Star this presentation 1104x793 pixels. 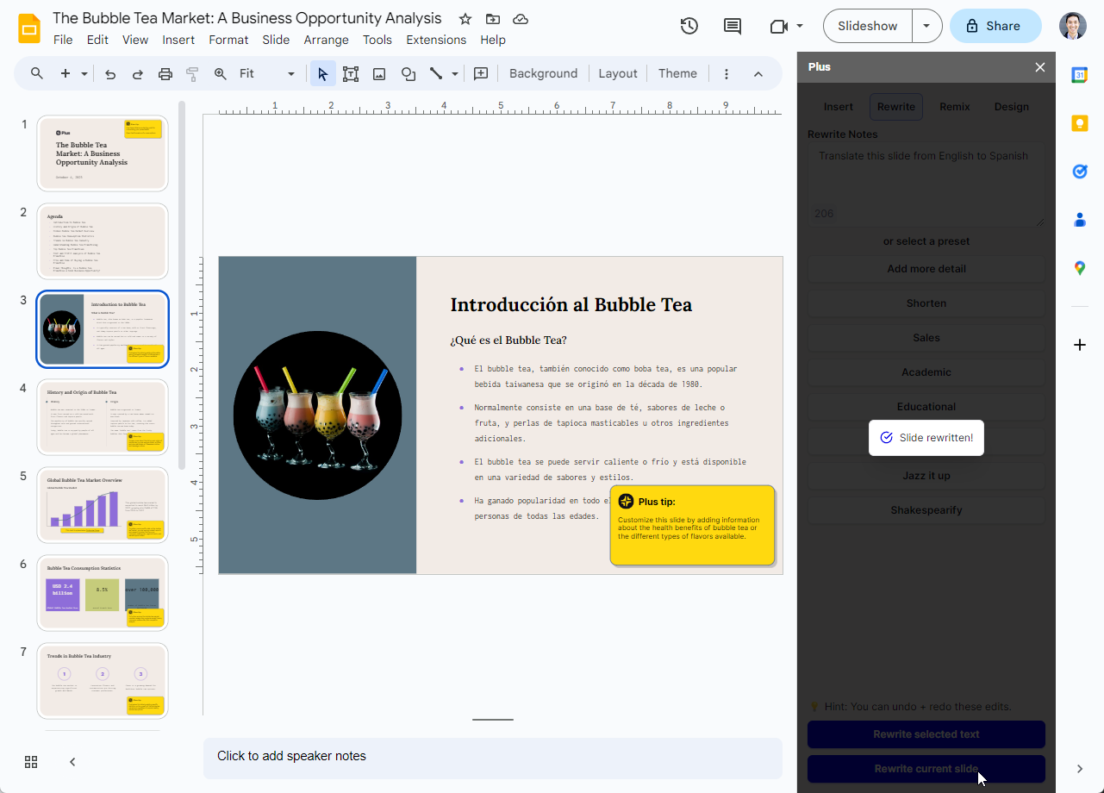[x=465, y=18]
